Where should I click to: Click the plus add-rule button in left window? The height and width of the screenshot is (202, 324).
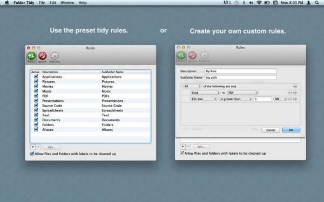tap(32, 147)
